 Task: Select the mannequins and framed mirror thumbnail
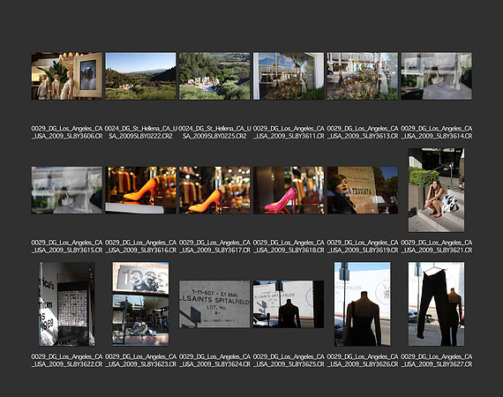(x=67, y=76)
